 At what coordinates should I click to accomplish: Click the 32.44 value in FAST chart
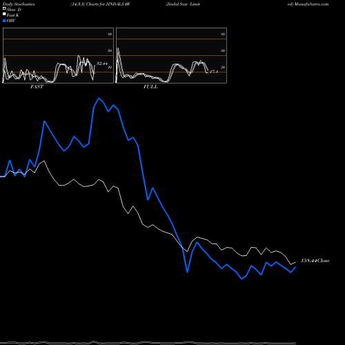tap(102, 63)
